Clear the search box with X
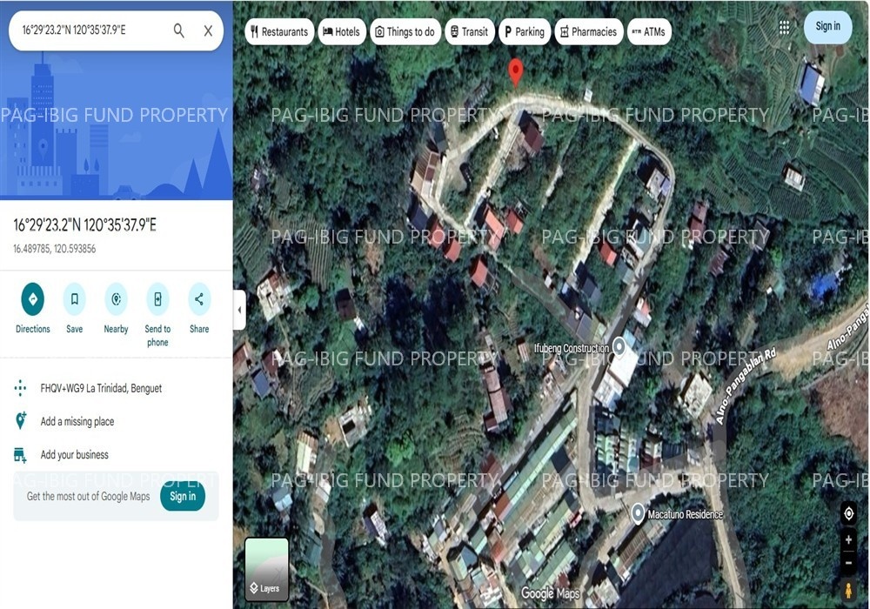 tap(208, 30)
